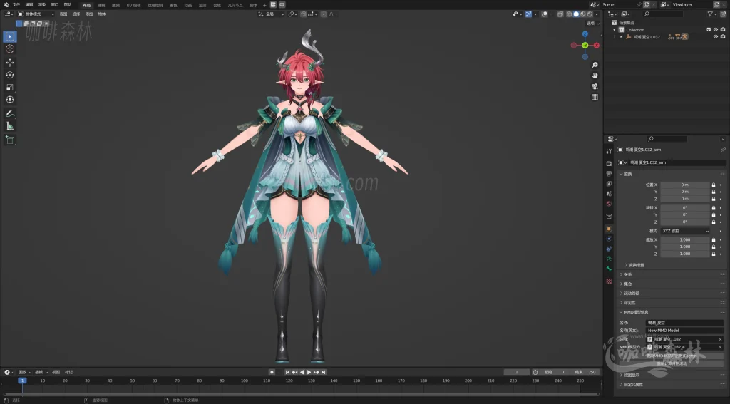Expand the armature object tree row
Image resolution: width=730 pixels, height=404 pixels.
tap(621, 37)
